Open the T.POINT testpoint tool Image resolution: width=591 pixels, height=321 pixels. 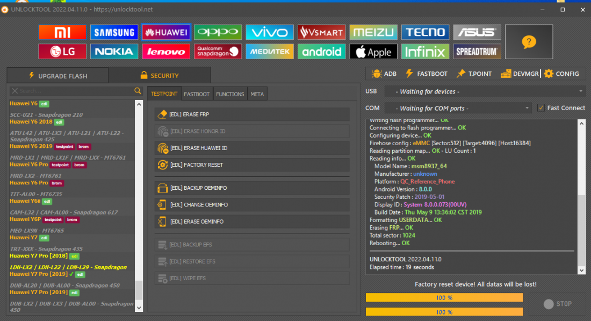474,74
